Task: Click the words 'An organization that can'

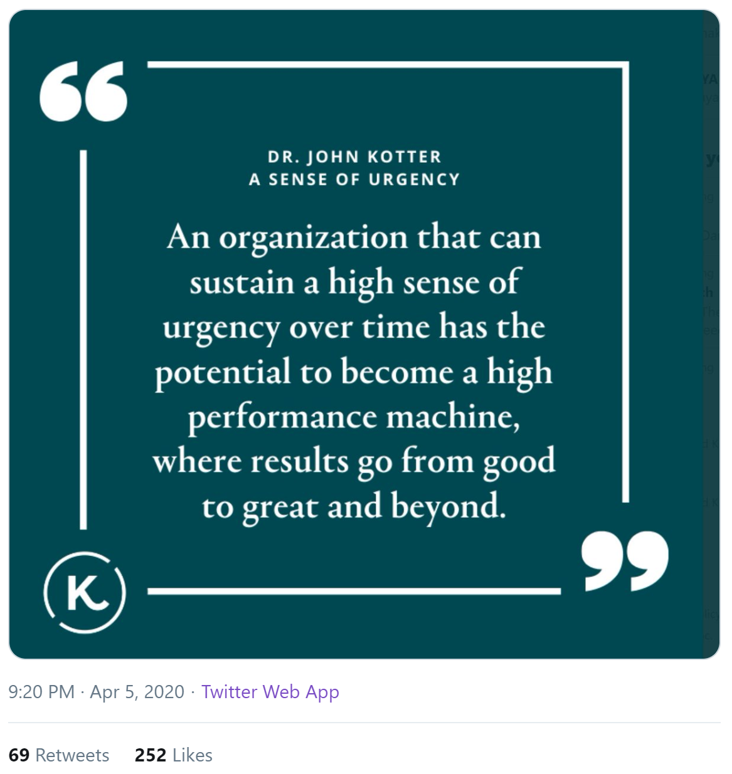Action: (354, 237)
